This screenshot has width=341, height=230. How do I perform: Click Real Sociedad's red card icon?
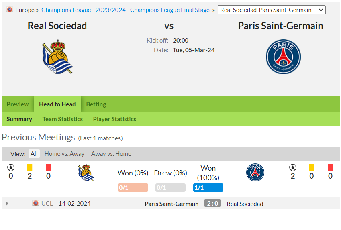pyautogui.click(x=49, y=167)
